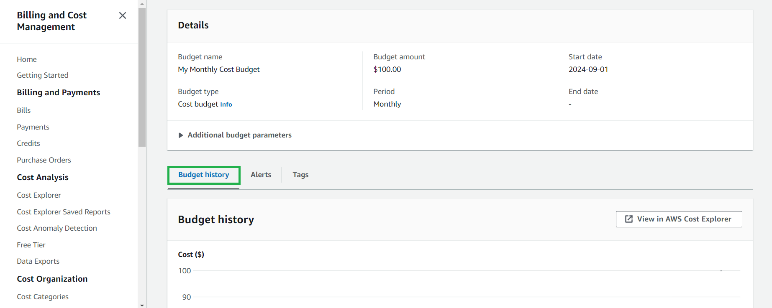
Task: Select Free Tier in sidebar
Action: (x=31, y=245)
